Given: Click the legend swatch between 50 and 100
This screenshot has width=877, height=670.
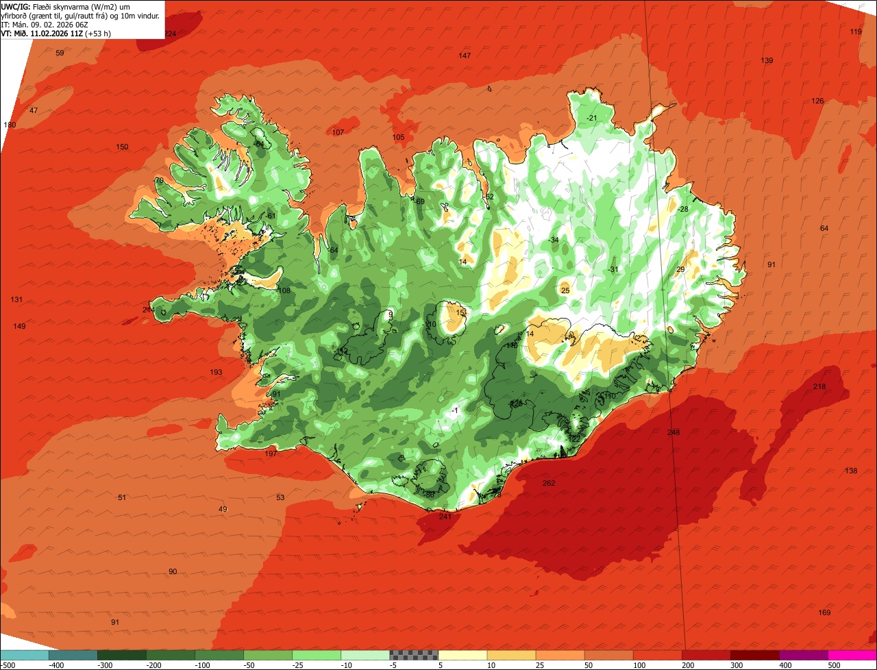Looking at the screenshot, I should 608,655.
